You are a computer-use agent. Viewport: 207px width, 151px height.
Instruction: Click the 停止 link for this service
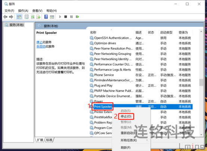click(39, 42)
